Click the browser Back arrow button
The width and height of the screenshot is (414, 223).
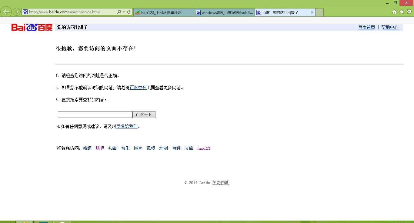6,12
